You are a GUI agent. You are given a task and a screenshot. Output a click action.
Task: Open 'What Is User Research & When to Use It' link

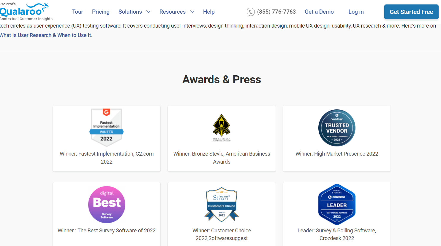pyautogui.click(x=46, y=35)
